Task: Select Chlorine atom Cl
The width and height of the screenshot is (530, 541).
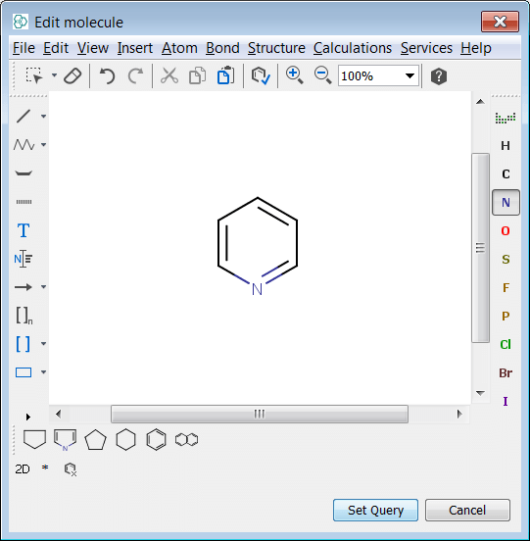Action: (506, 344)
